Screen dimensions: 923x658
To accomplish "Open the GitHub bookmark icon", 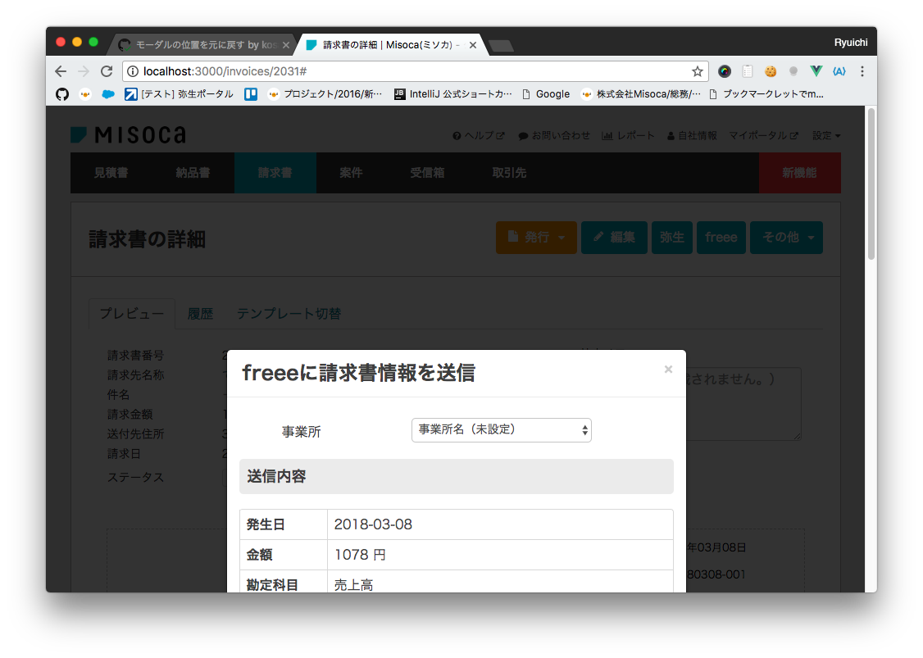I will pyautogui.click(x=61, y=94).
